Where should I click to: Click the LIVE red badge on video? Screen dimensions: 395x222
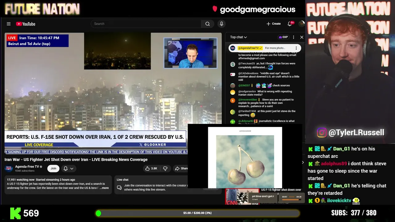tap(12, 38)
